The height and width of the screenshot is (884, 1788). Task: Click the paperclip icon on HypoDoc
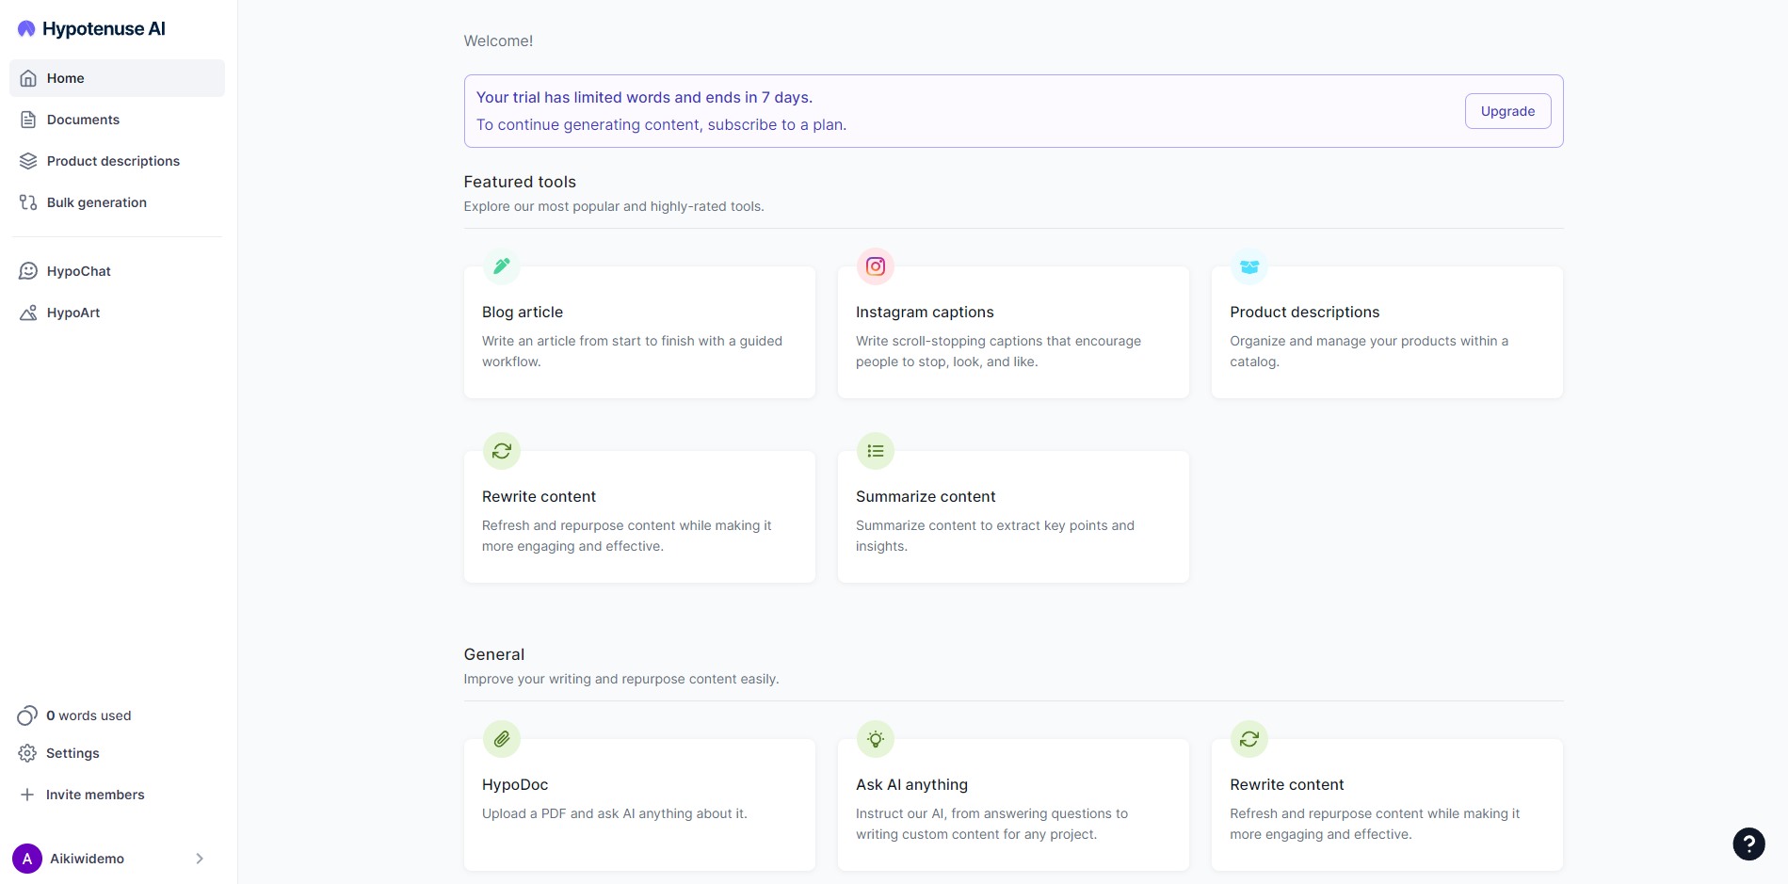(502, 739)
